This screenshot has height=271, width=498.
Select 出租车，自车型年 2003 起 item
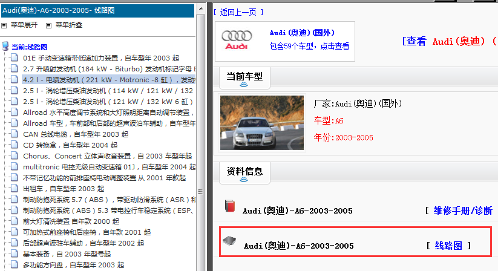pos(64,189)
